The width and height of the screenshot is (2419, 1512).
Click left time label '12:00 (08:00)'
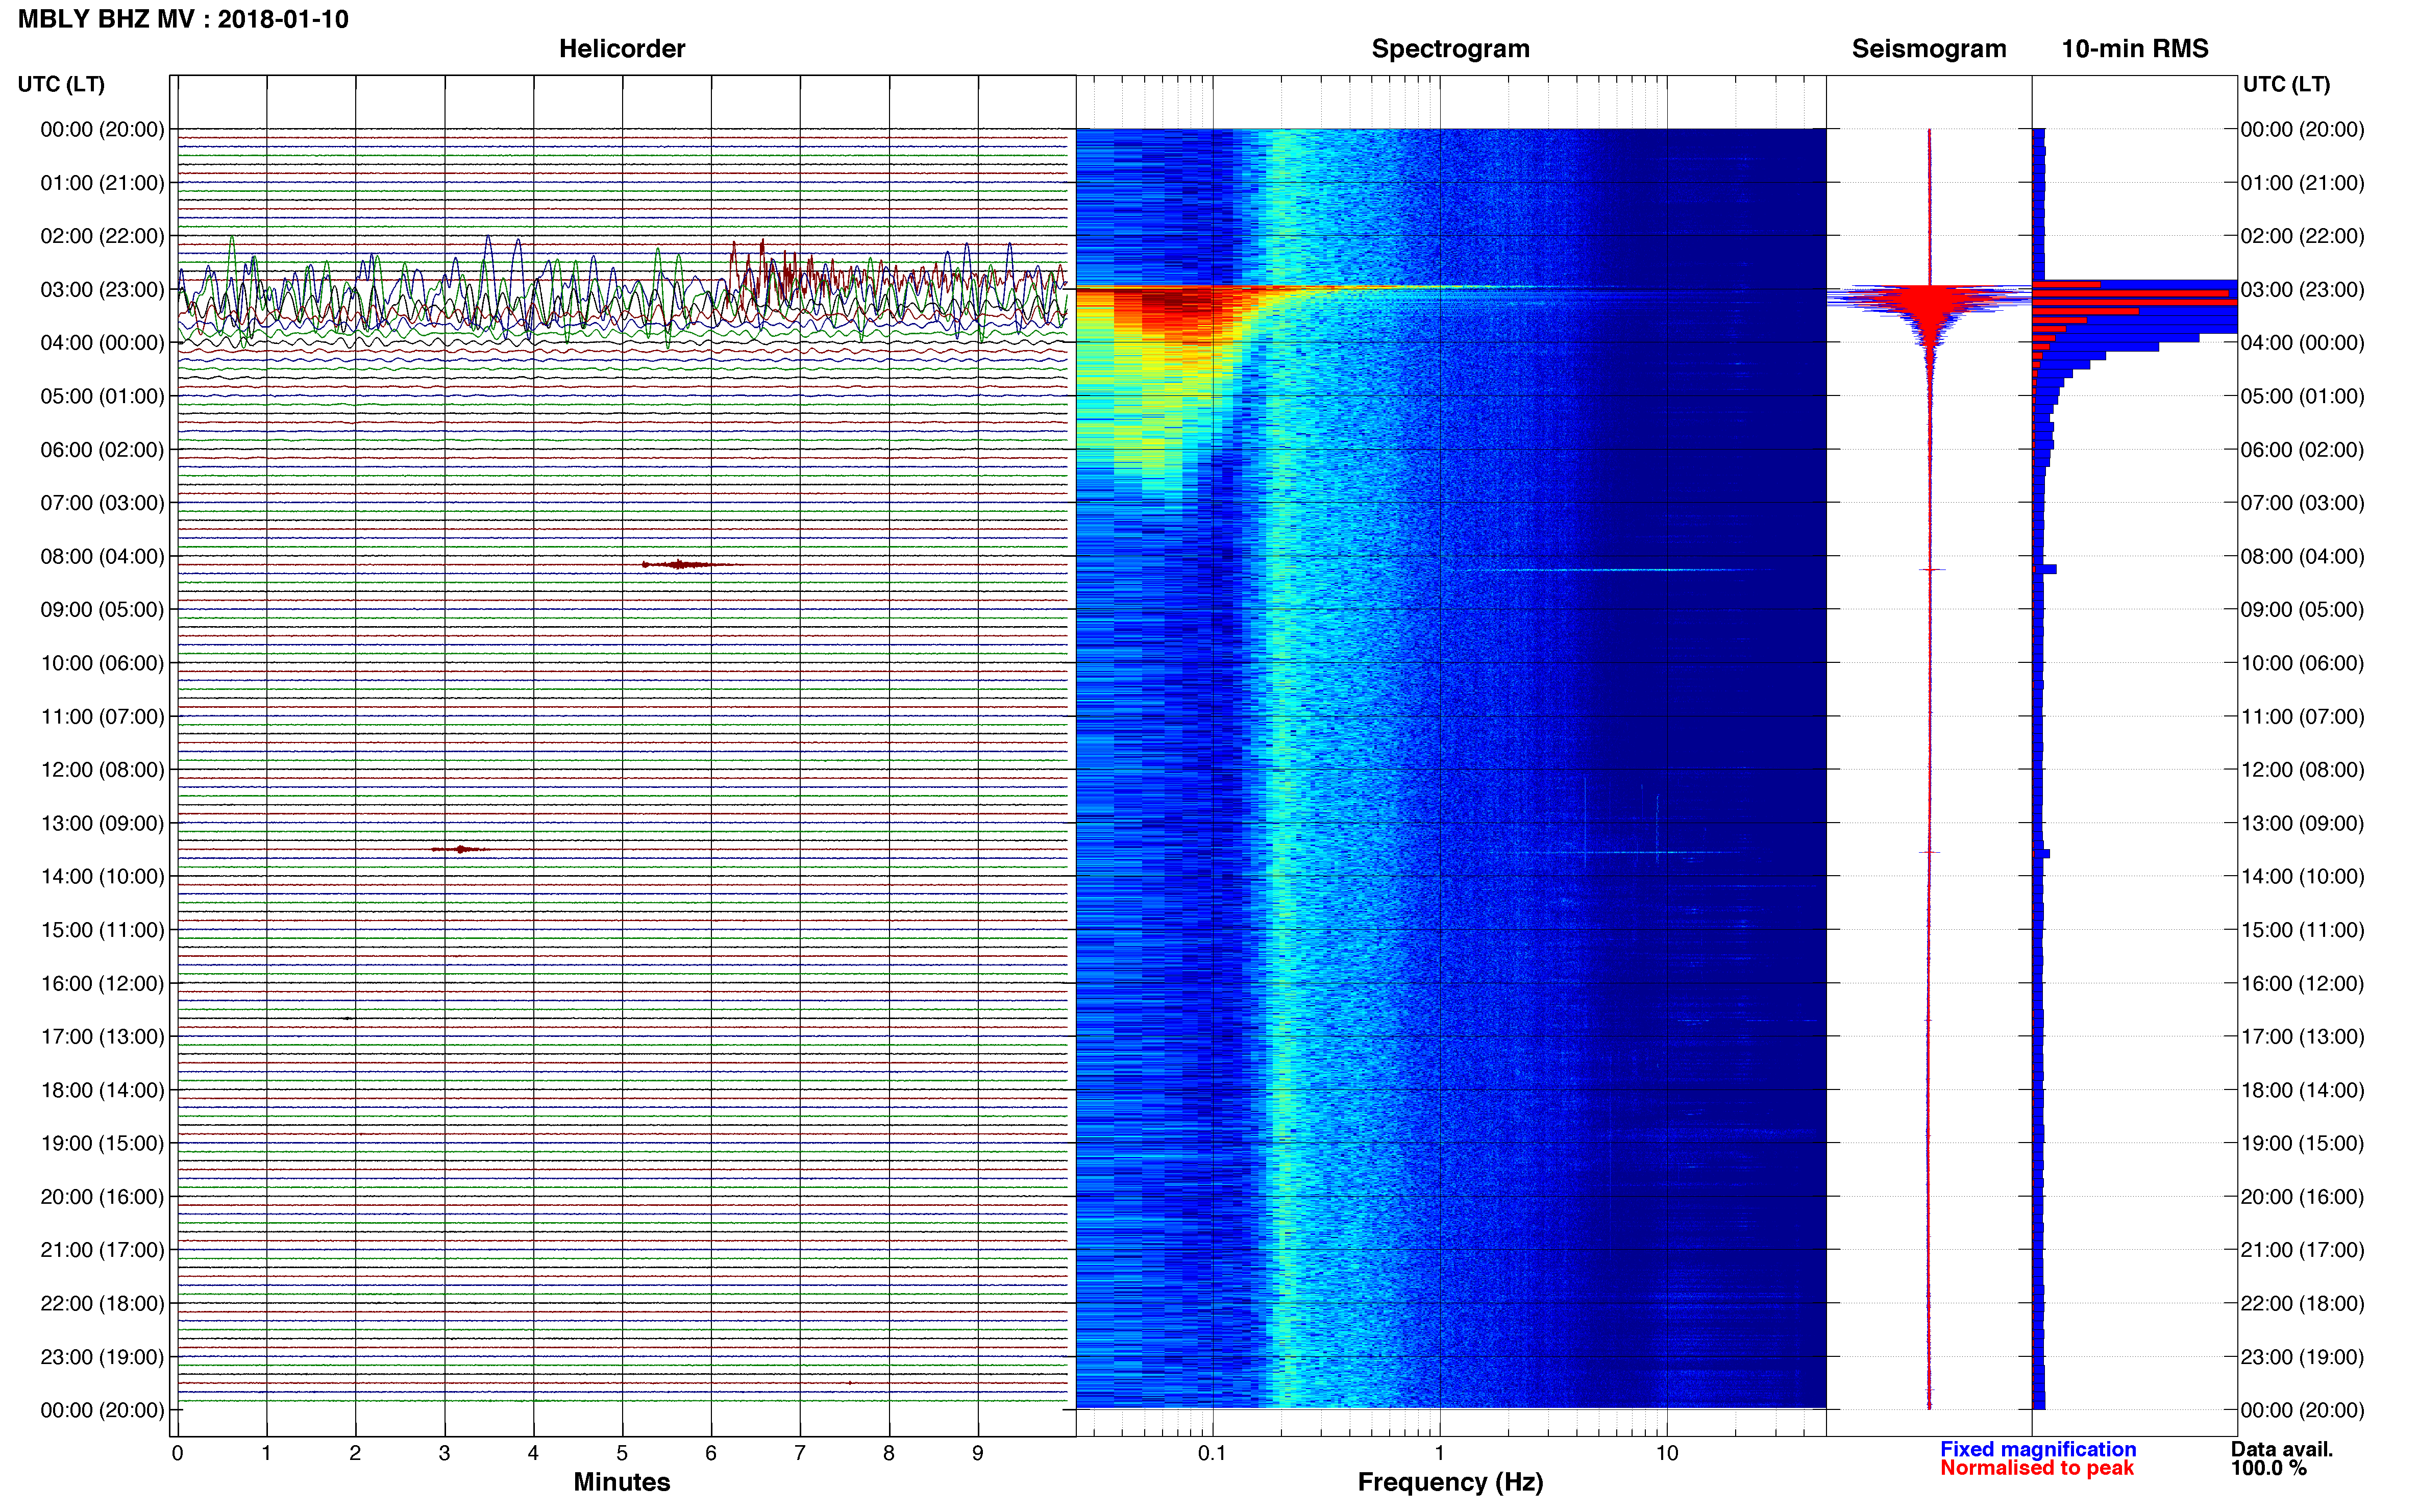point(102,770)
